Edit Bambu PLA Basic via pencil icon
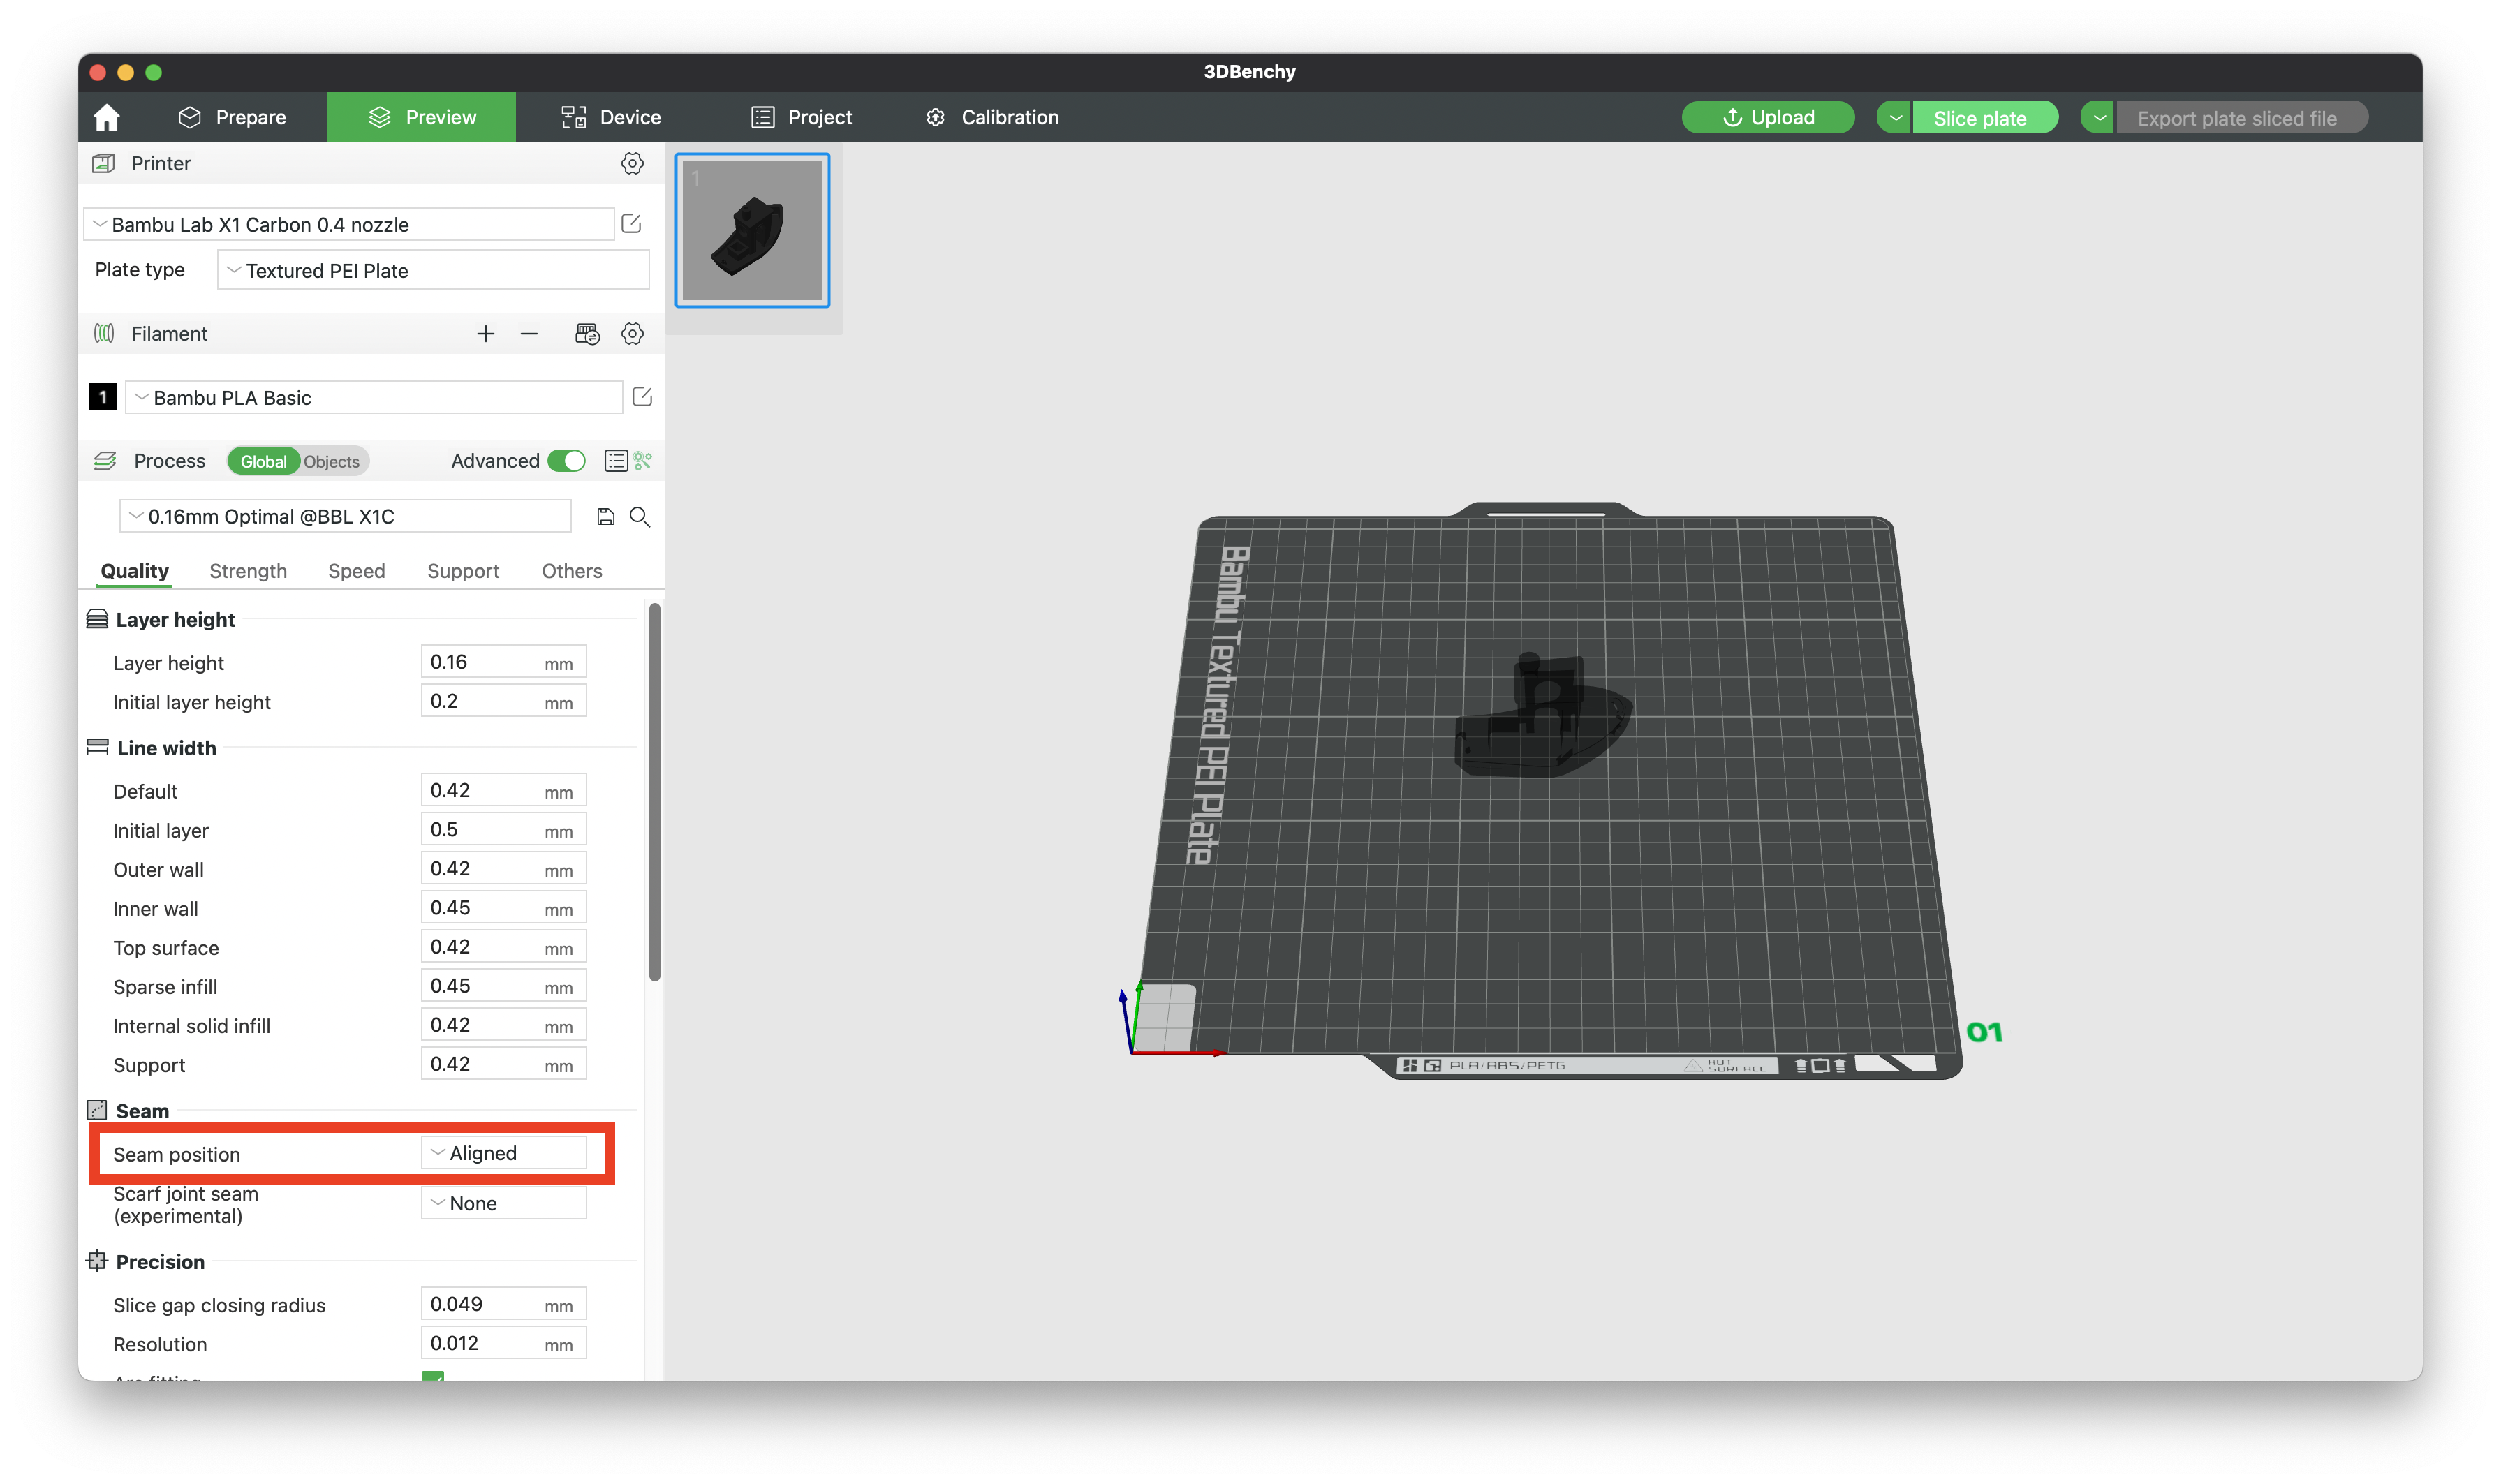This screenshot has height=1484, width=2501. coord(643,397)
